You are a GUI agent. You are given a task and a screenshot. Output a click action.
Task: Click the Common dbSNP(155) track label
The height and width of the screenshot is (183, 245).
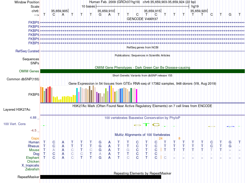coord(23,79)
